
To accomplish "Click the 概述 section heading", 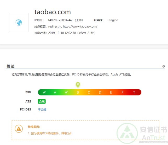I will point(11,66).
